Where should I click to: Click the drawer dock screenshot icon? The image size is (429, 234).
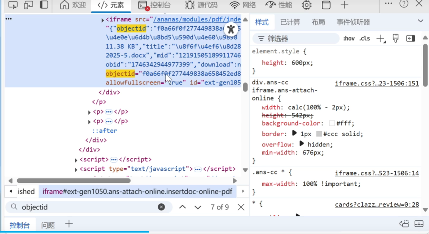coord(404,224)
